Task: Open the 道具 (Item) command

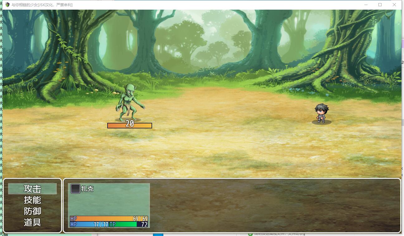Action: [32, 222]
